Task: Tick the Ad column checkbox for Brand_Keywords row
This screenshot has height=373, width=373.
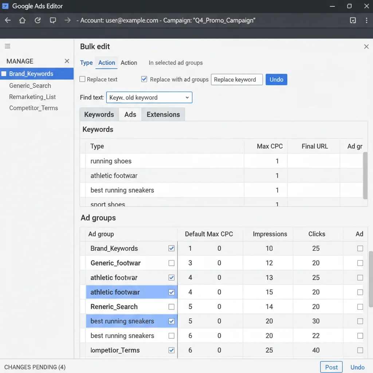Action: (x=360, y=248)
